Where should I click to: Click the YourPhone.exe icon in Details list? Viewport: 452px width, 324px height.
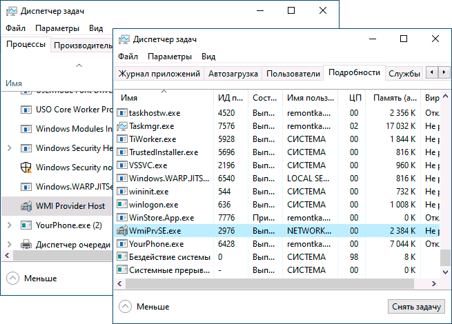click(x=122, y=244)
